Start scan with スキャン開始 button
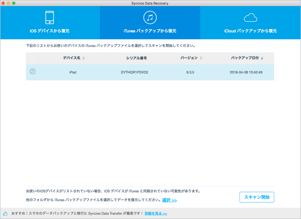The image size is (301, 219). click(x=257, y=197)
